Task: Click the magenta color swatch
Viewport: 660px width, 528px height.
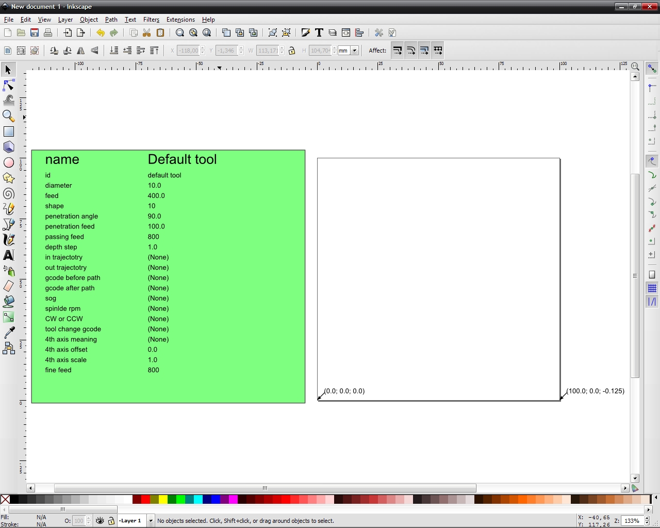Action: click(233, 499)
